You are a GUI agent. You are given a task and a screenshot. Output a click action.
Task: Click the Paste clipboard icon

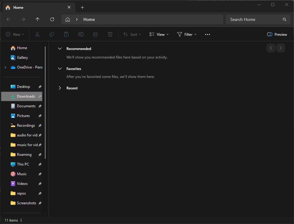66,35
